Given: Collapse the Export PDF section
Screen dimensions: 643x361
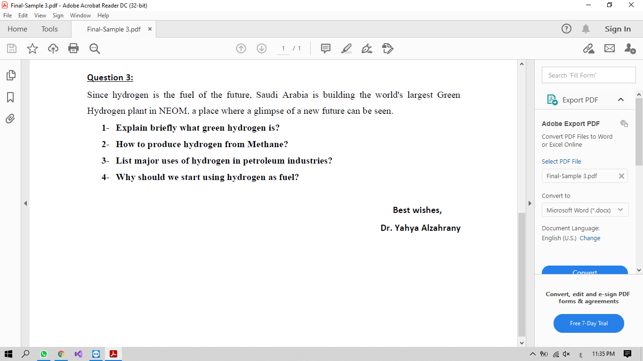Looking at the screenshot, I should (621, 100).
